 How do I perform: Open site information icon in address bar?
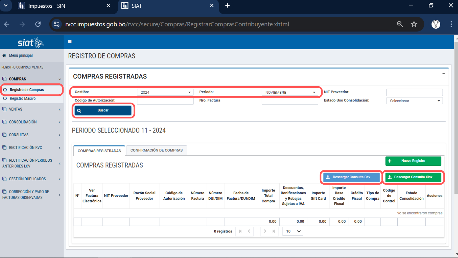pos(57,24)
